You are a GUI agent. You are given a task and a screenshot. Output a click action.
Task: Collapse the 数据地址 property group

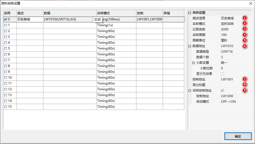coord(190,46)
